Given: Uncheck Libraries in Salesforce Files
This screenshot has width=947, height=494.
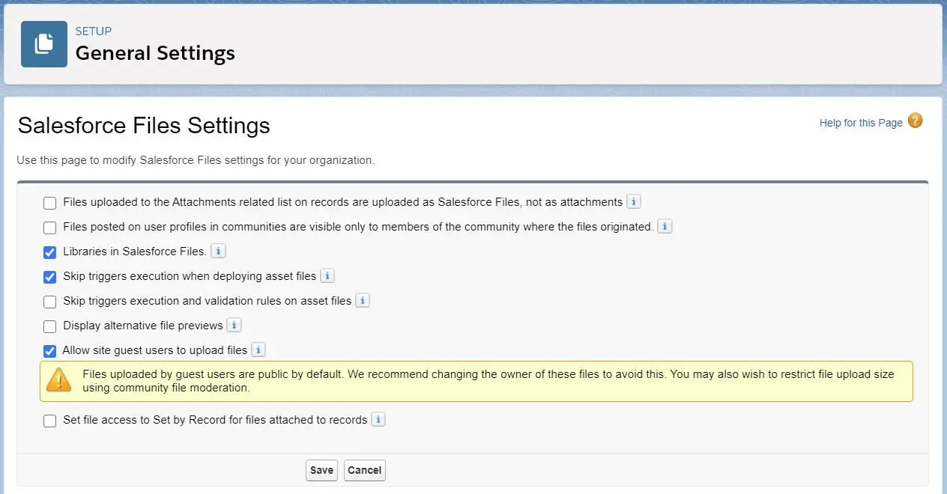Looking at the screenshot, I should click(x=49, y=252).
